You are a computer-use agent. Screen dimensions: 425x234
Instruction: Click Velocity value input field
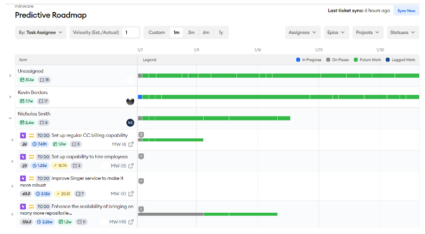coord(131,32)
